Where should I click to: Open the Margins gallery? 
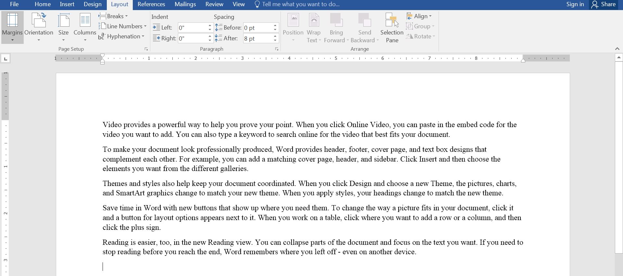(x=12, y=27)
